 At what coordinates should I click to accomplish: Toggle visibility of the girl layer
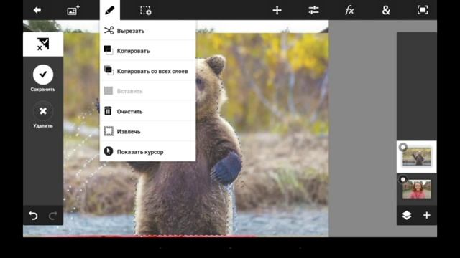[x=403, y=180]
